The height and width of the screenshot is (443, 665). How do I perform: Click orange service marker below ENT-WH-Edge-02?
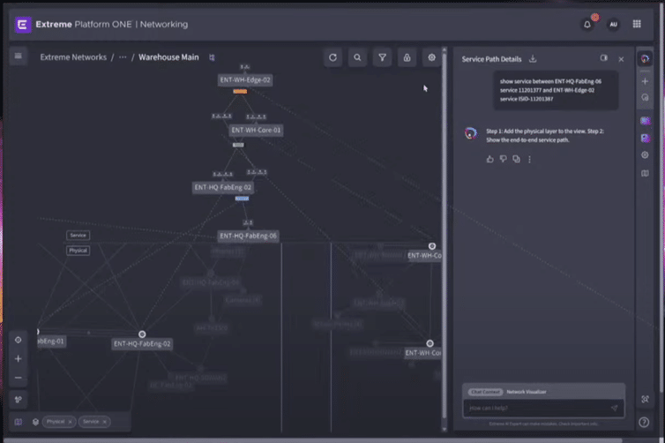click(240, 91)
